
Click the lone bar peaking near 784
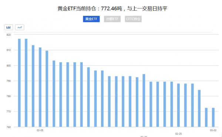pos(199,108)
